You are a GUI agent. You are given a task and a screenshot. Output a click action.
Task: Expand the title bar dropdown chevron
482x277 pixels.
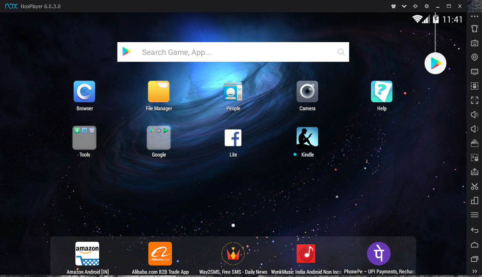(404, 6)
